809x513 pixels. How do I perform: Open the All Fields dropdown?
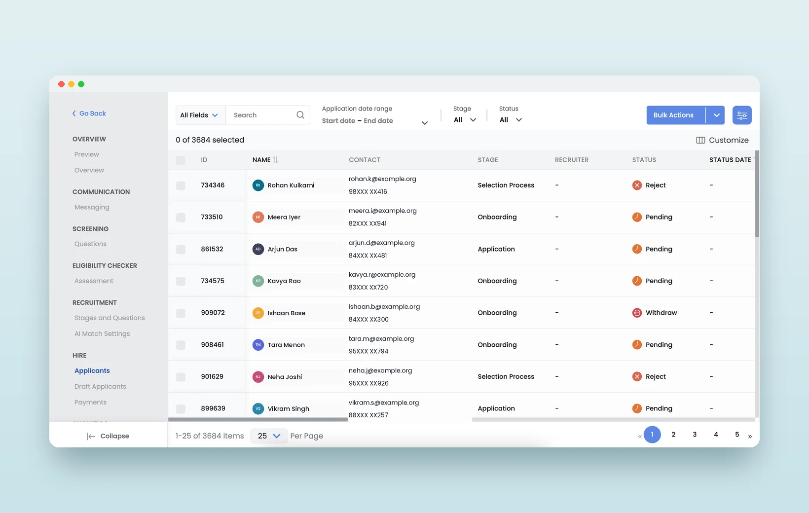click(x=200, y=115)
